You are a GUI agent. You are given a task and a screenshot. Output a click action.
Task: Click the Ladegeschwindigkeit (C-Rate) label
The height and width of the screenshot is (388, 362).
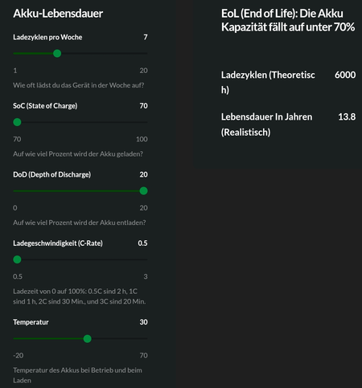click(x=58, y=243)
